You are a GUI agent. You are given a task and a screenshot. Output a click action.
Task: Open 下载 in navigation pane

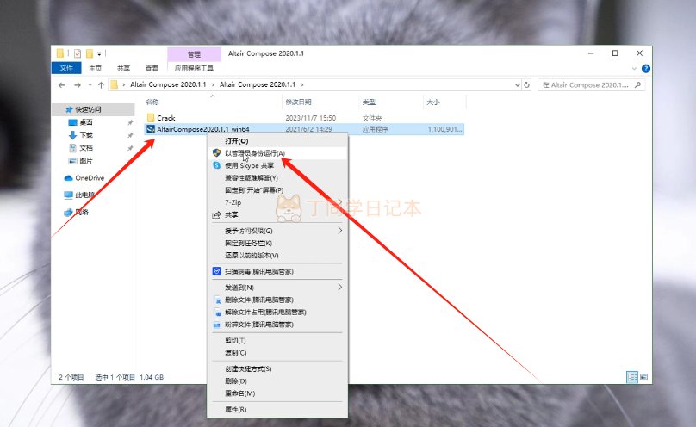pyautogui.click(x=86, y=135)
